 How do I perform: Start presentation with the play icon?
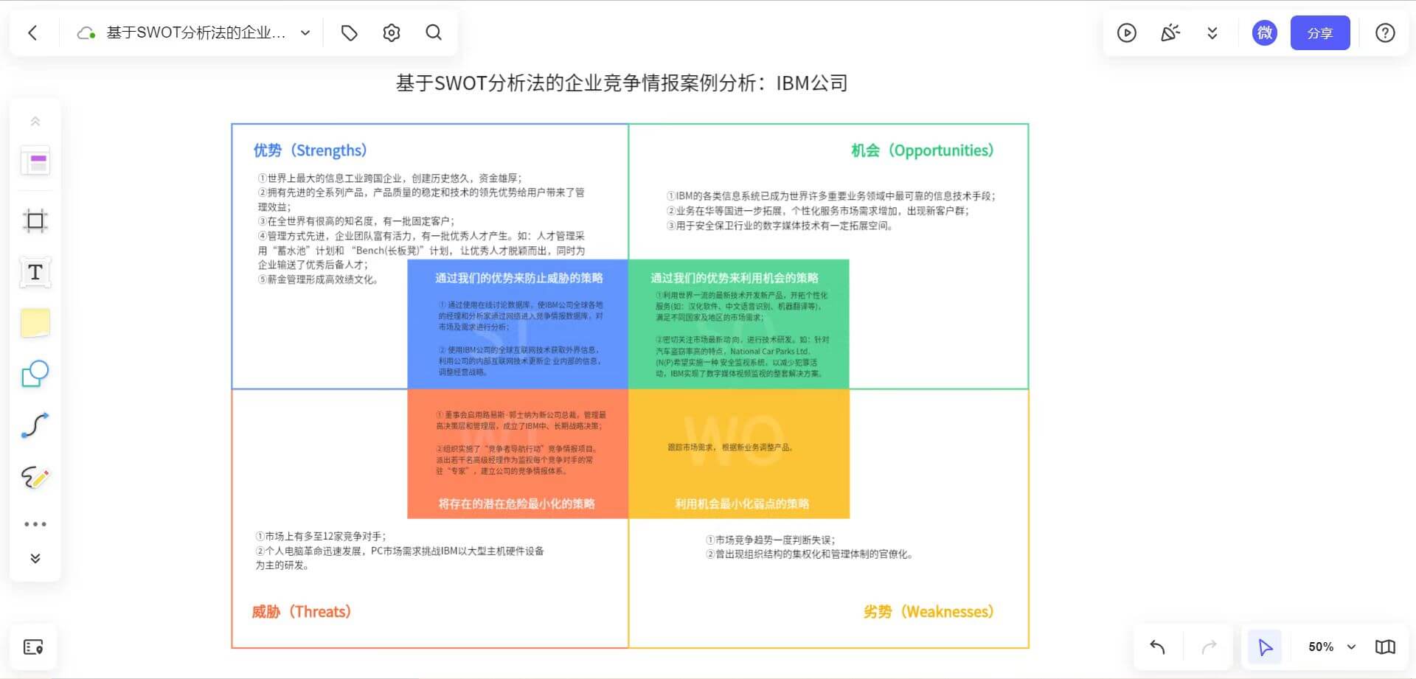(1126, 32)
